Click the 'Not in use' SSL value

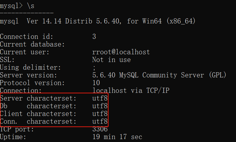pos(111,60)
